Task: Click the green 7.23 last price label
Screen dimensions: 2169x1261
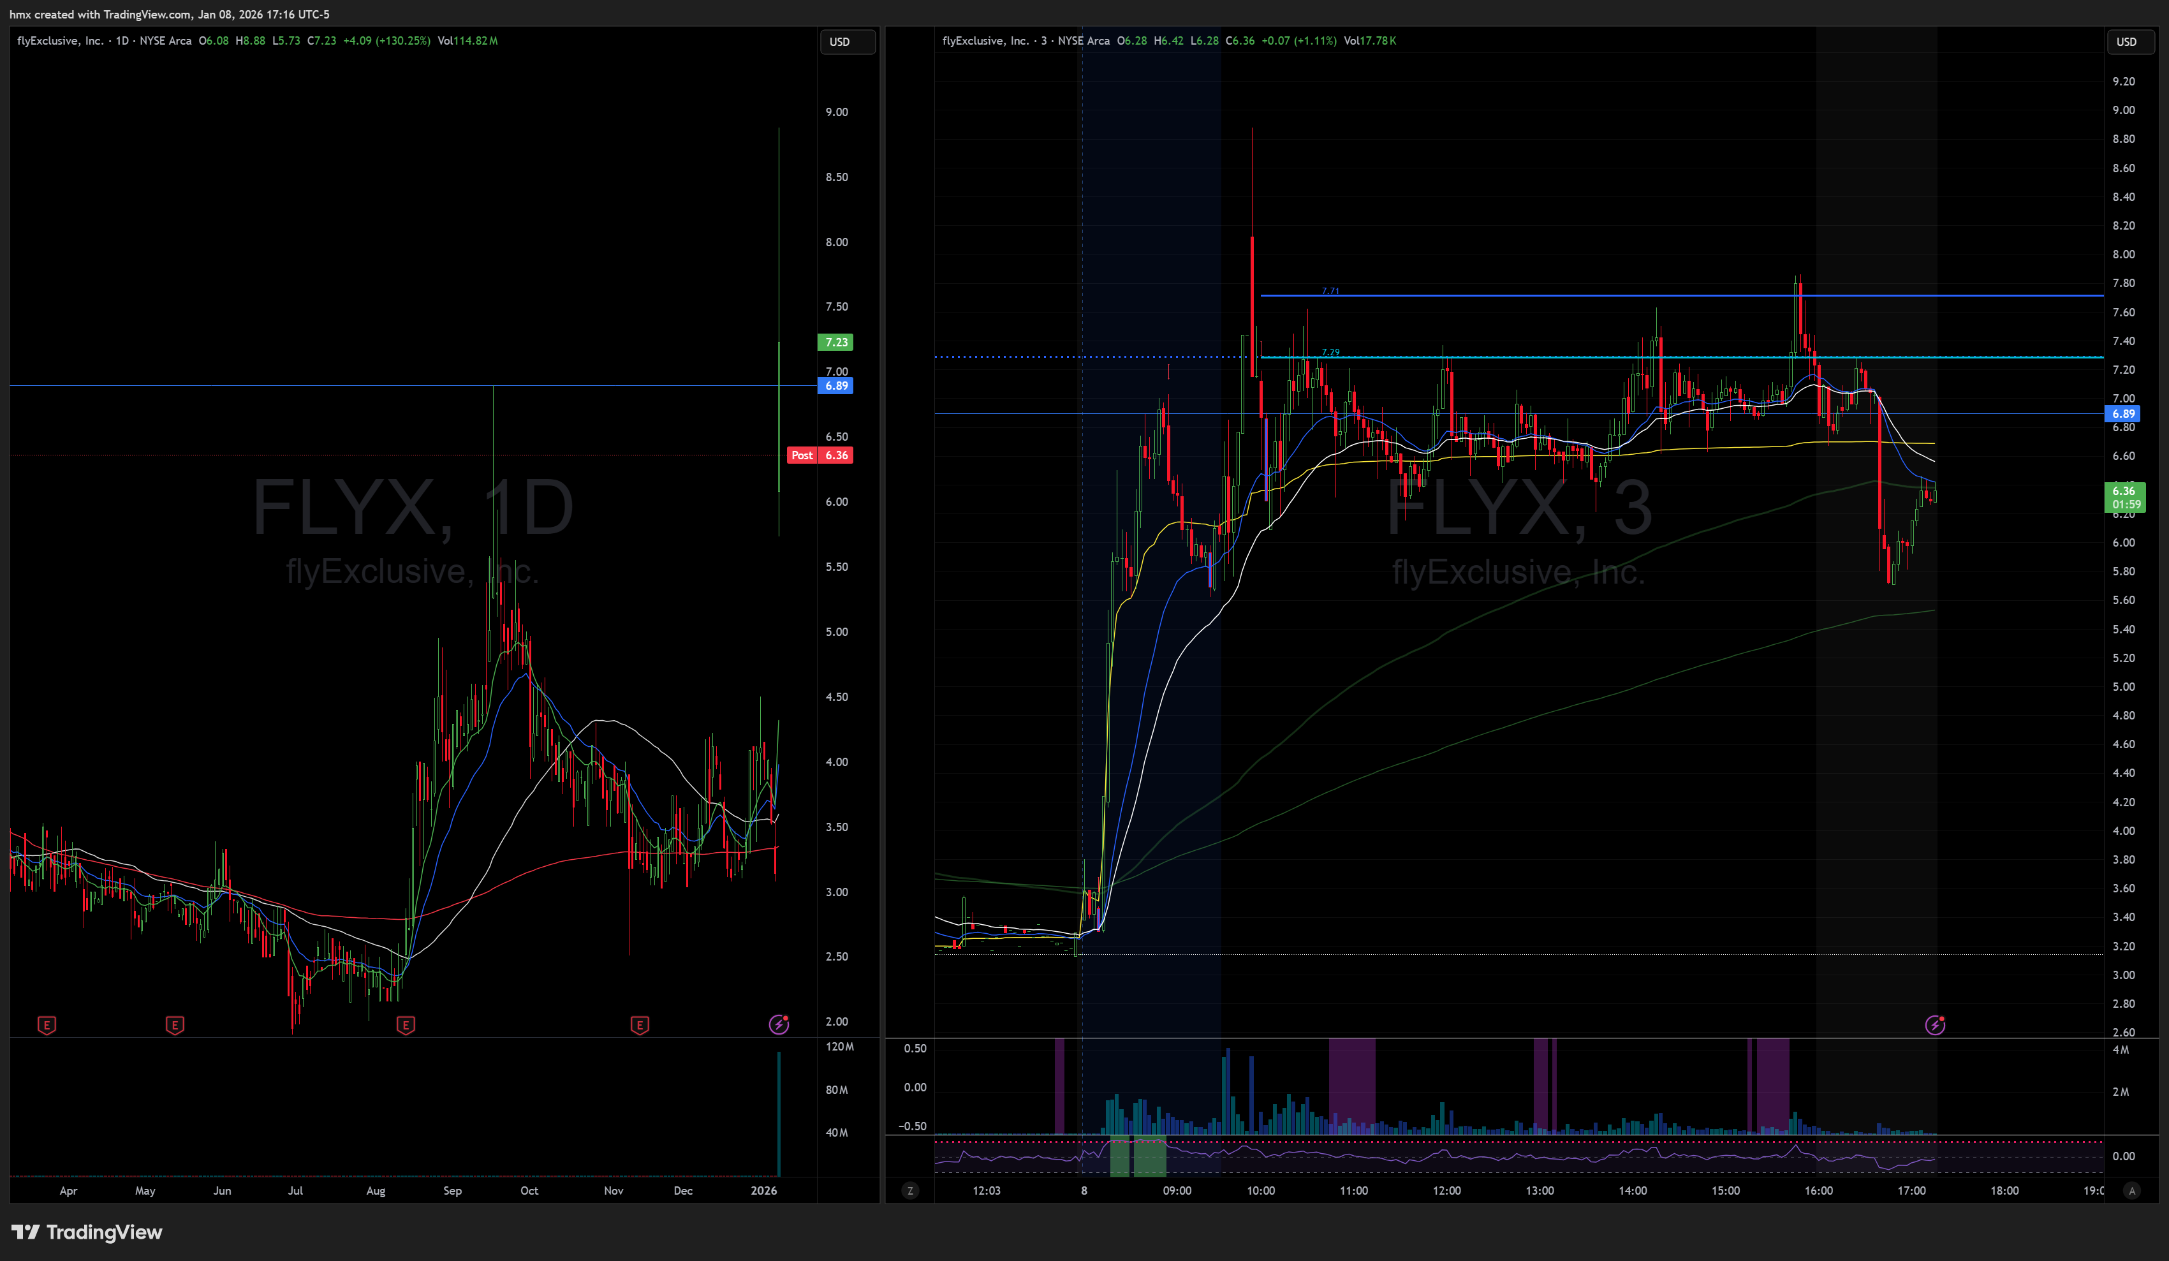Action: click(835, 342)
